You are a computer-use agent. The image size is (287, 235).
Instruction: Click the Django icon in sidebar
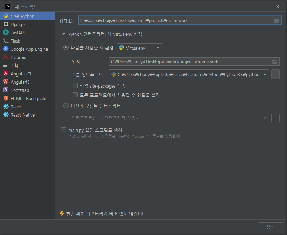coord(6,24)
